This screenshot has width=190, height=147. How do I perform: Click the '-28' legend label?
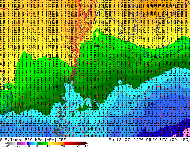point(6,146)
